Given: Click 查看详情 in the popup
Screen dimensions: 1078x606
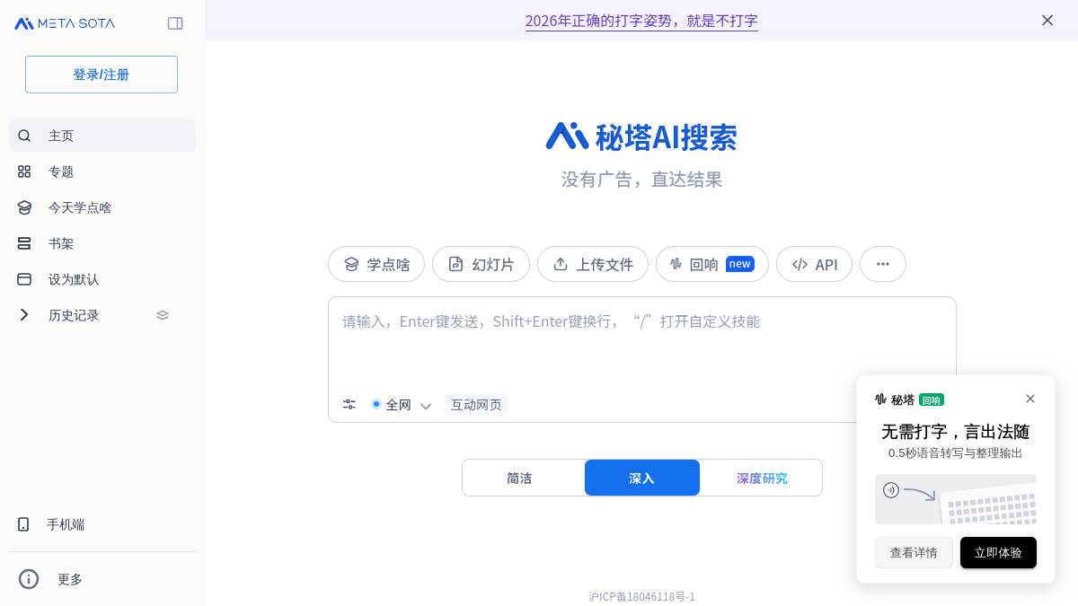Looking at the screenshot, I should pos(914,552).
